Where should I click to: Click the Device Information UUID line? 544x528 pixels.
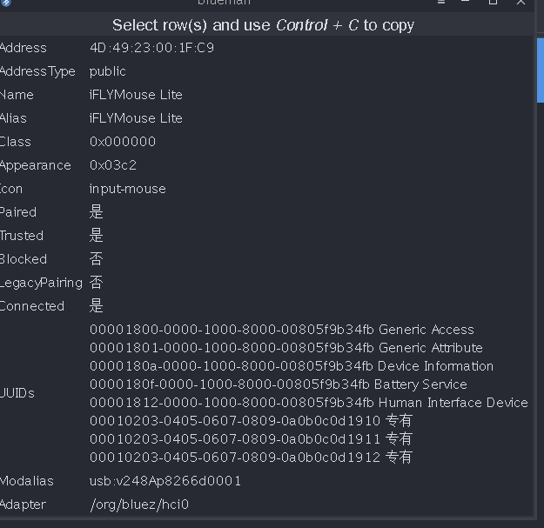292,366
